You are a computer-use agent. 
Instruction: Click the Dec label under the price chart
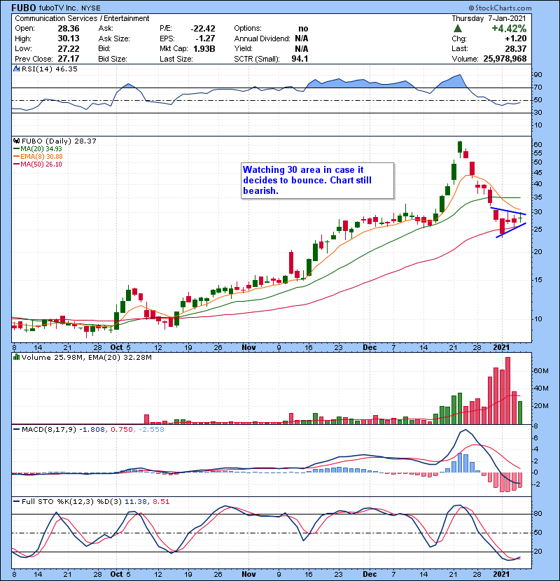(370, 347)
